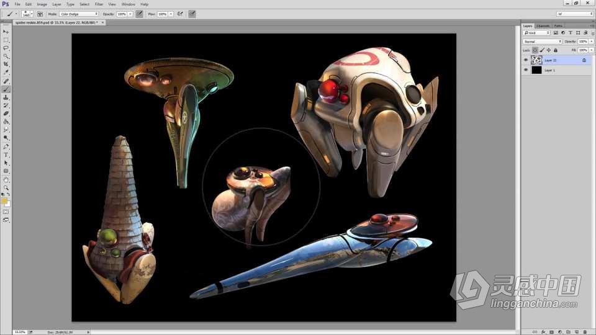
Task: Click the background color swatch
Action: [x=8, y=204]
